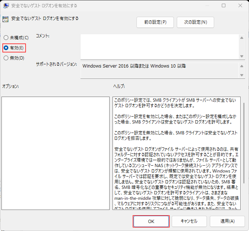Click the 次の設定(N) button
The width and height of the screenshot is (249, 231).
coord(196,22)
